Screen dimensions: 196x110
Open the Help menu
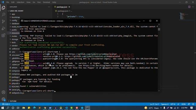pyautogui.click(x=54, y=2)
